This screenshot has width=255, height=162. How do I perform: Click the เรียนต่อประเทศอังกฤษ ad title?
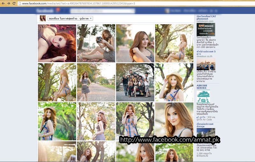point(205,125)
